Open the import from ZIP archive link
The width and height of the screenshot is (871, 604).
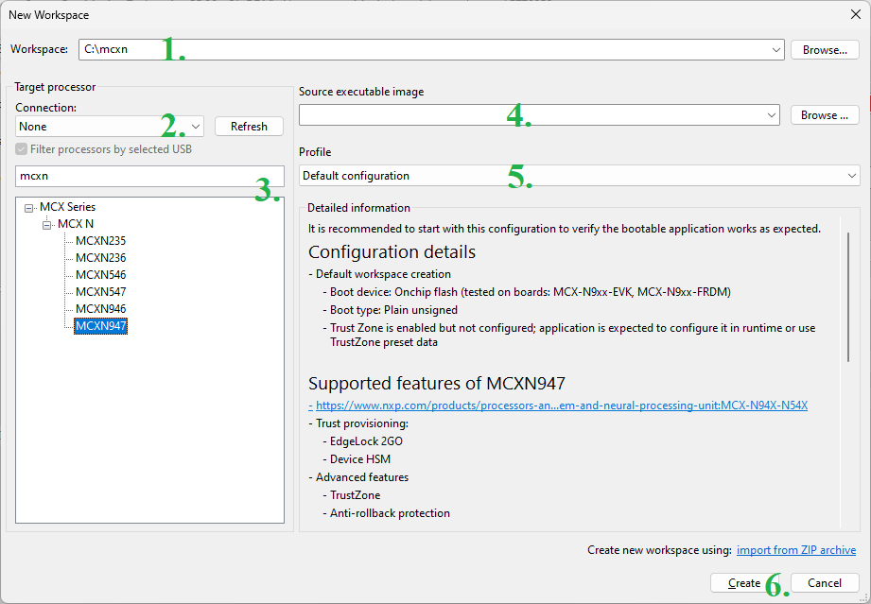coord(796,550)
